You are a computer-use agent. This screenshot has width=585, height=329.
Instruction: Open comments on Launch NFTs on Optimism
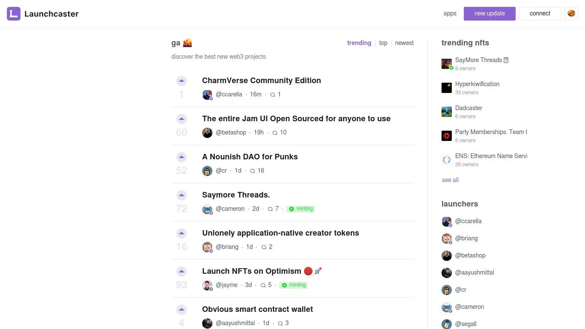coord(266,285)
